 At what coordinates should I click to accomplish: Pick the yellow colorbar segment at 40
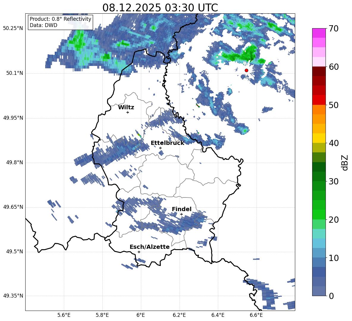tap(319, 138)
